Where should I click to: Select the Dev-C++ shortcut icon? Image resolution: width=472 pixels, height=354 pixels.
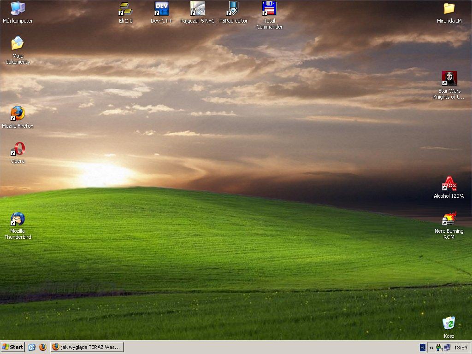[161, 12]
